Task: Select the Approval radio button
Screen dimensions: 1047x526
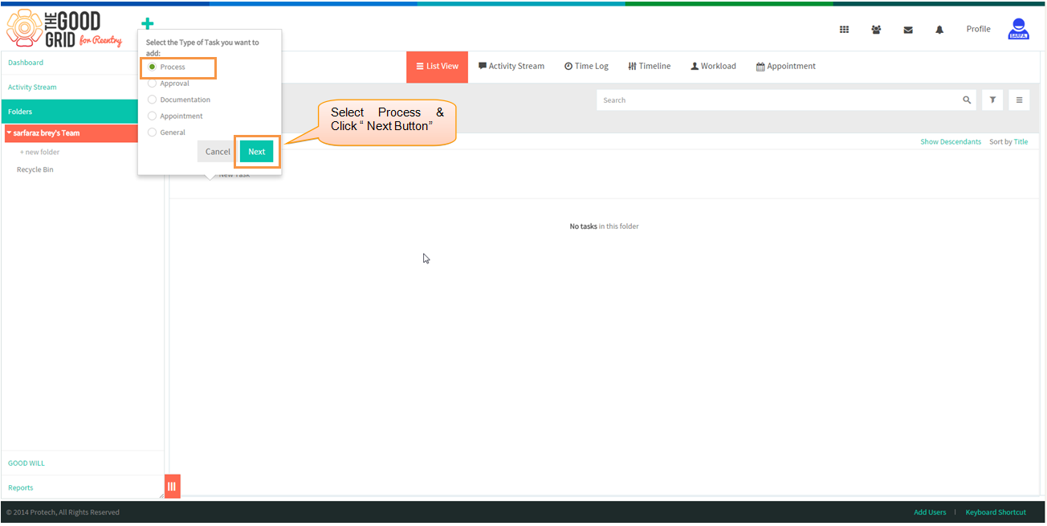Action: (x=152, y=84)
